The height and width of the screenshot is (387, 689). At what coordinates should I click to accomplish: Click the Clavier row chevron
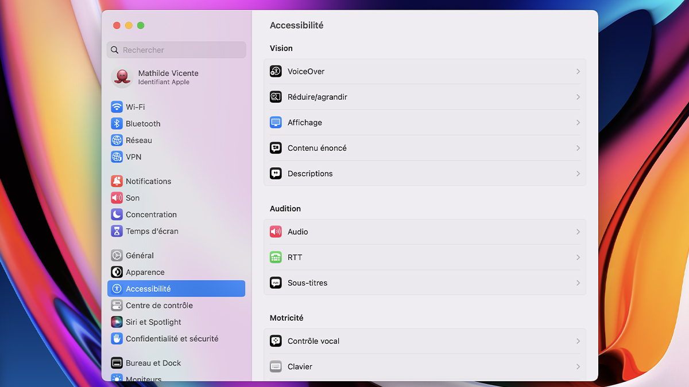coord(578,366)
